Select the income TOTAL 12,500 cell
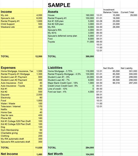The width and height of the screenshot is (138, 156). click(39, 56)
